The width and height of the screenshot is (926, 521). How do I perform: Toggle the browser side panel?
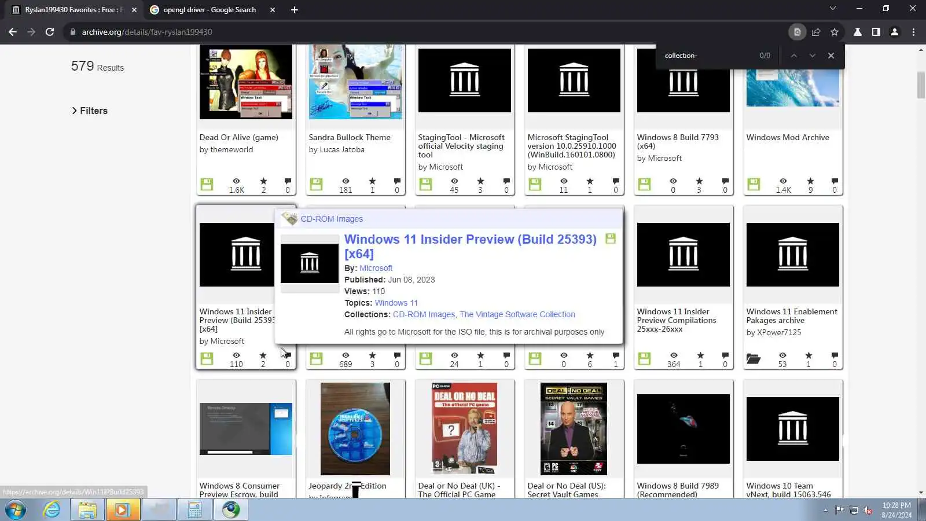876,32
